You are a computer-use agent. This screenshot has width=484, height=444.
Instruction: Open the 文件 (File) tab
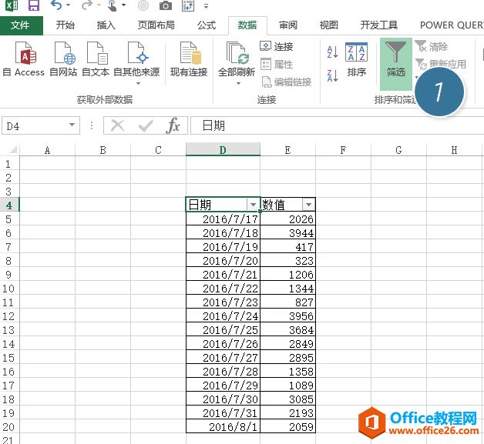pyautogui.click(x=20, y=25)
